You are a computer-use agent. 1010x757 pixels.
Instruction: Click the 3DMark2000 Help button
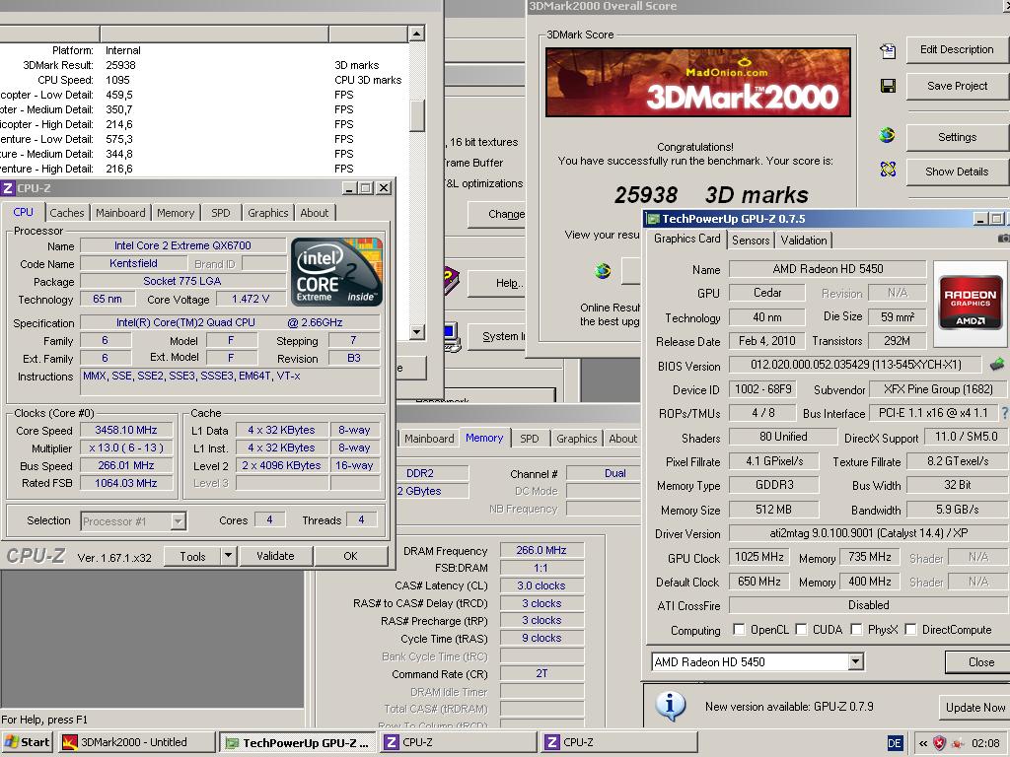click(x=497, y=283)
